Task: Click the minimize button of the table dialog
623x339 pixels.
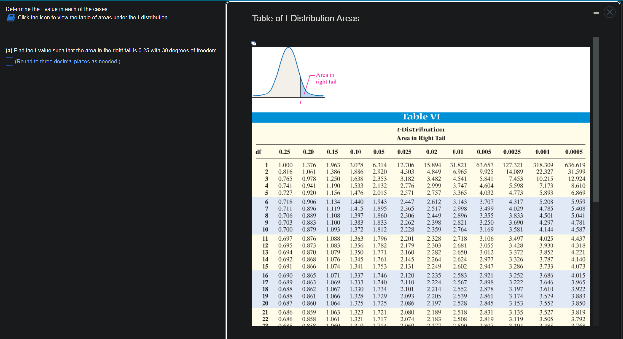Action: point(597,13)
